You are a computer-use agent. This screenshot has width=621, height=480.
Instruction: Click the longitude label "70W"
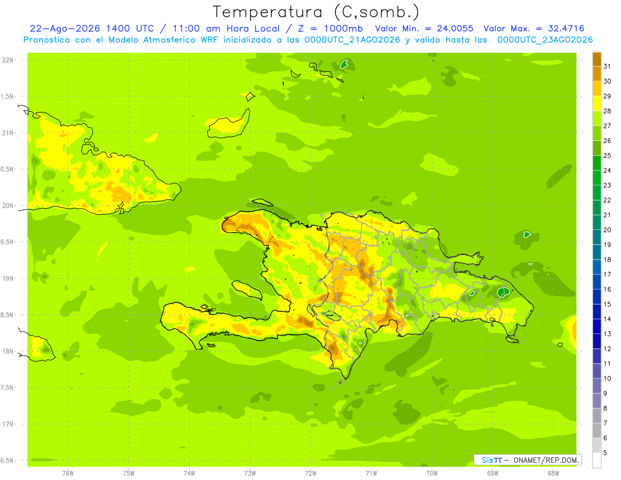tap(432, 473)
